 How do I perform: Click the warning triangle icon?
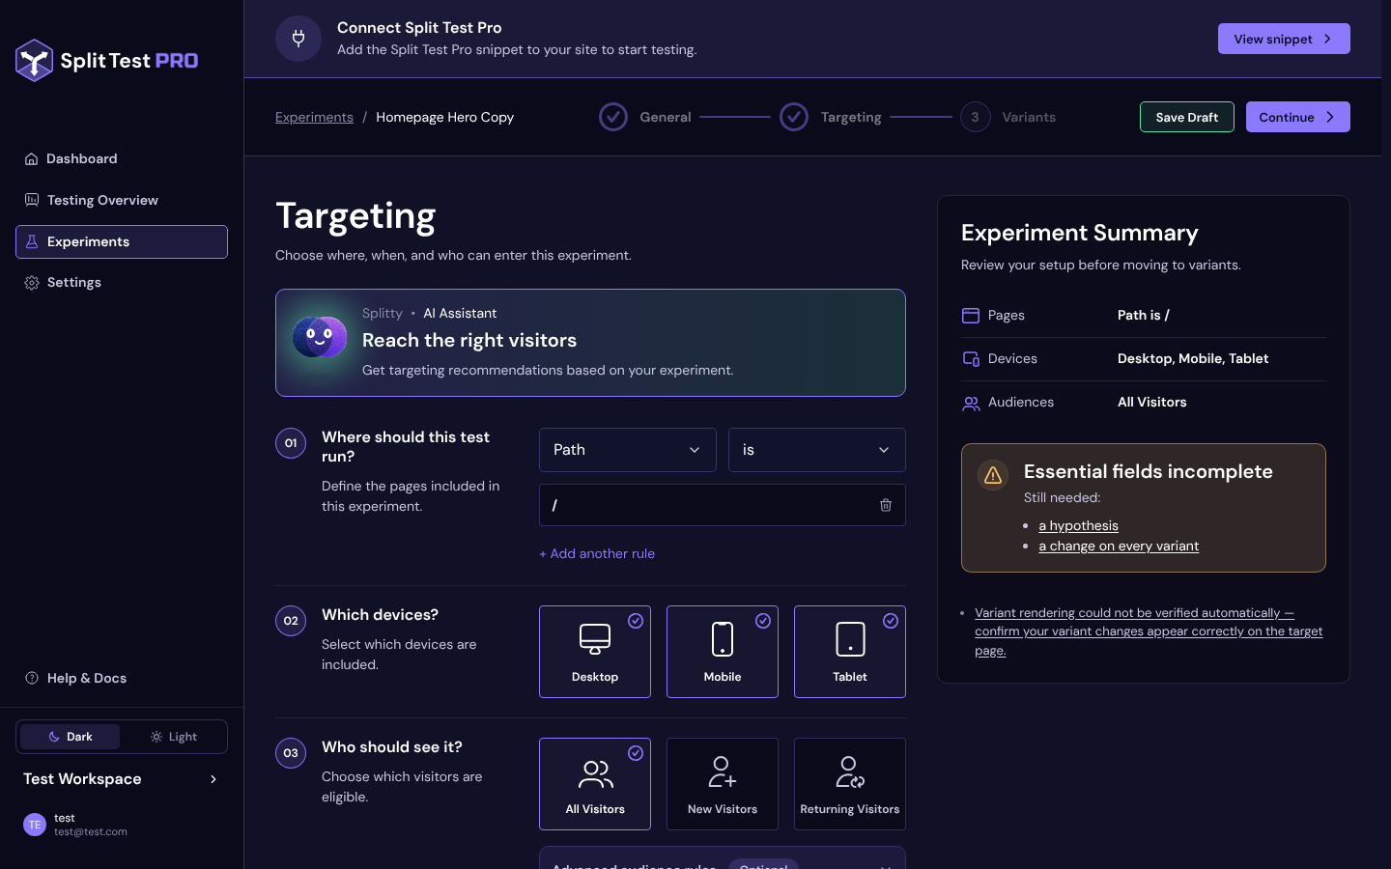tap(993, 475)
